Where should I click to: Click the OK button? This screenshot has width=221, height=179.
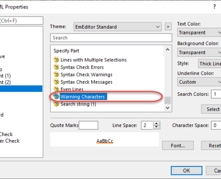pos(187,170)
